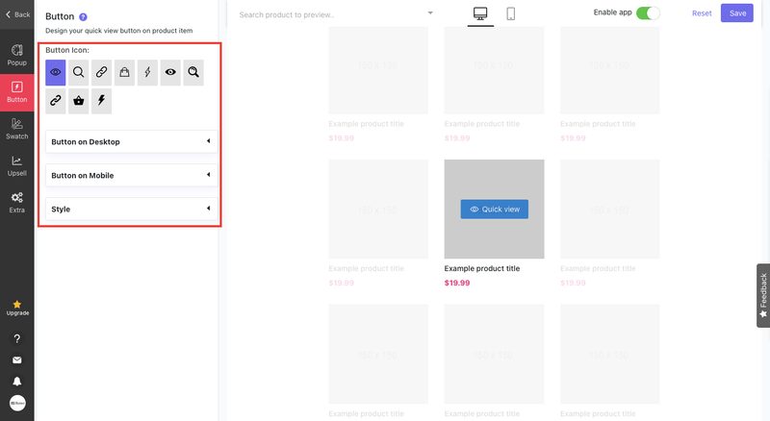The width and height of the screenshot is (770, 421).
Task: Click the highlighted $19.99 price
Action: 457,283
